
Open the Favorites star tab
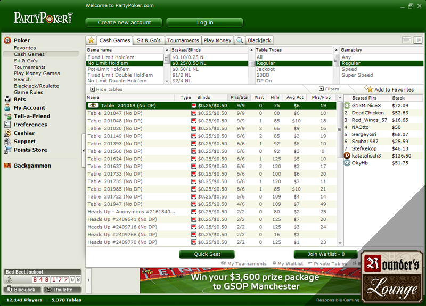91,40
